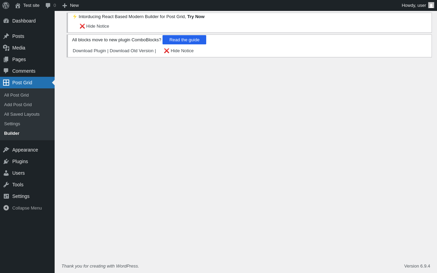Open the user avatar in top bar
Image resolution: width=437 pixels, height=273 pixels.
click(x=431, y=5)
